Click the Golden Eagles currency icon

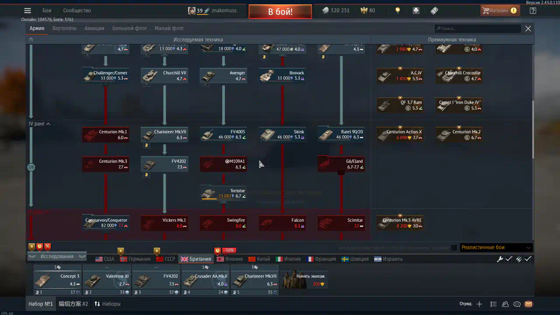tap(364, 10)
